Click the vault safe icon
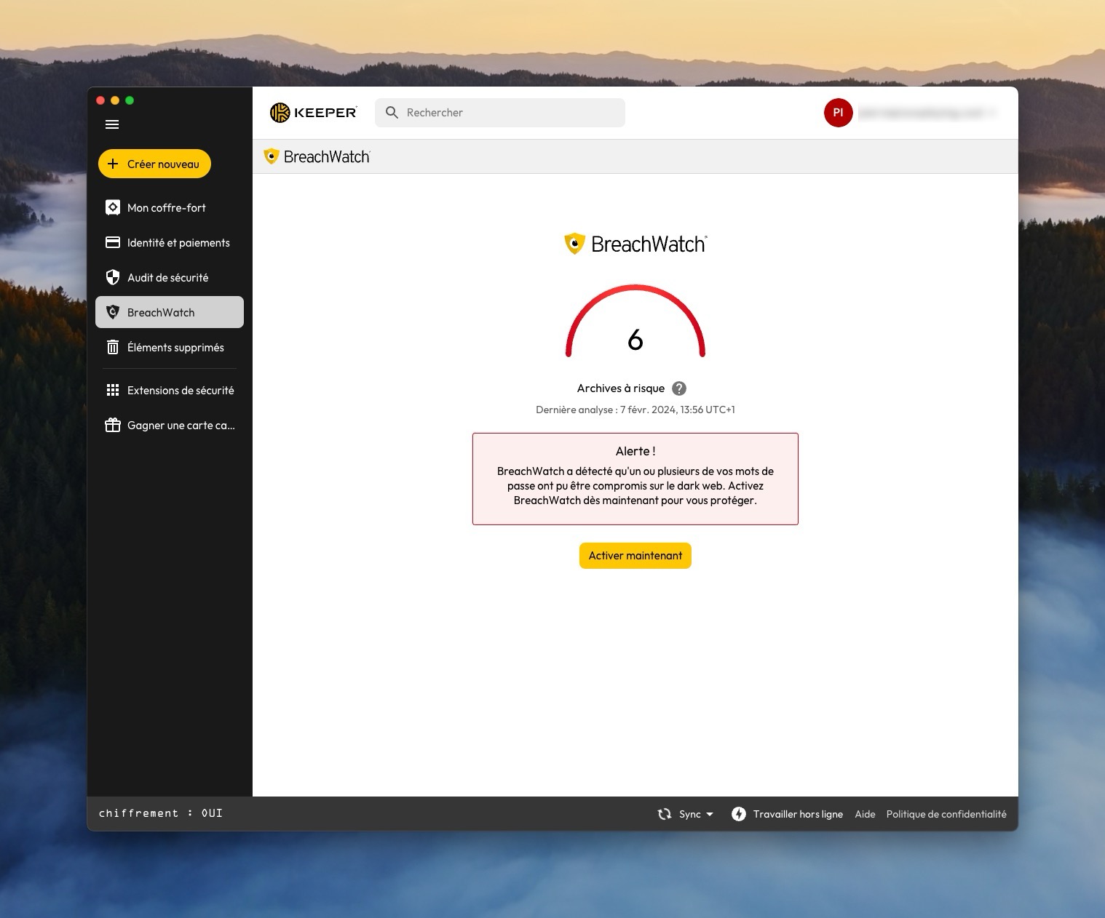This screenshot has height=918, width=1105. 113,208
